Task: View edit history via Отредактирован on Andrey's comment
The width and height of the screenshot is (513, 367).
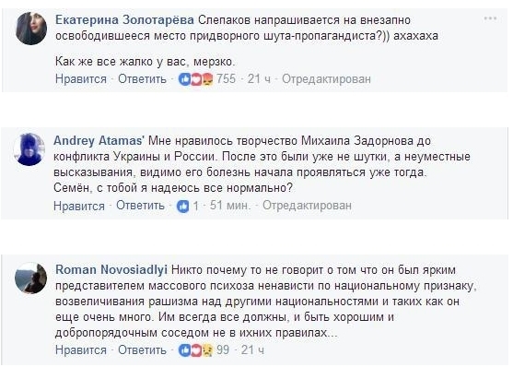Action: pyautogui.click(x=307, y=206)
